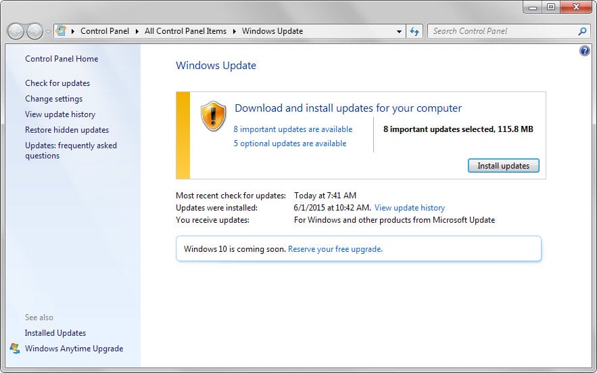Open 8 important updates are available

coord(293,129)
